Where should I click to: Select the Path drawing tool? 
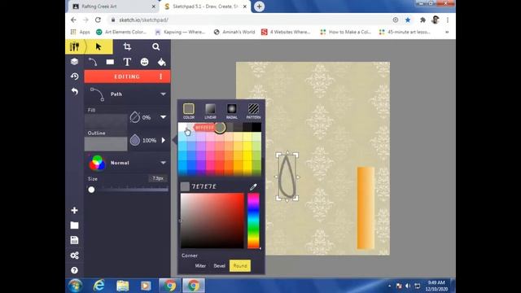pos(93,62)
